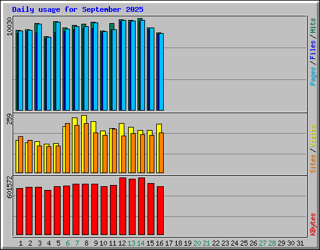This screenshot has width=320, height=250.
Task: Select the cyan Pages legend label
Action: (x=312, y=76)
